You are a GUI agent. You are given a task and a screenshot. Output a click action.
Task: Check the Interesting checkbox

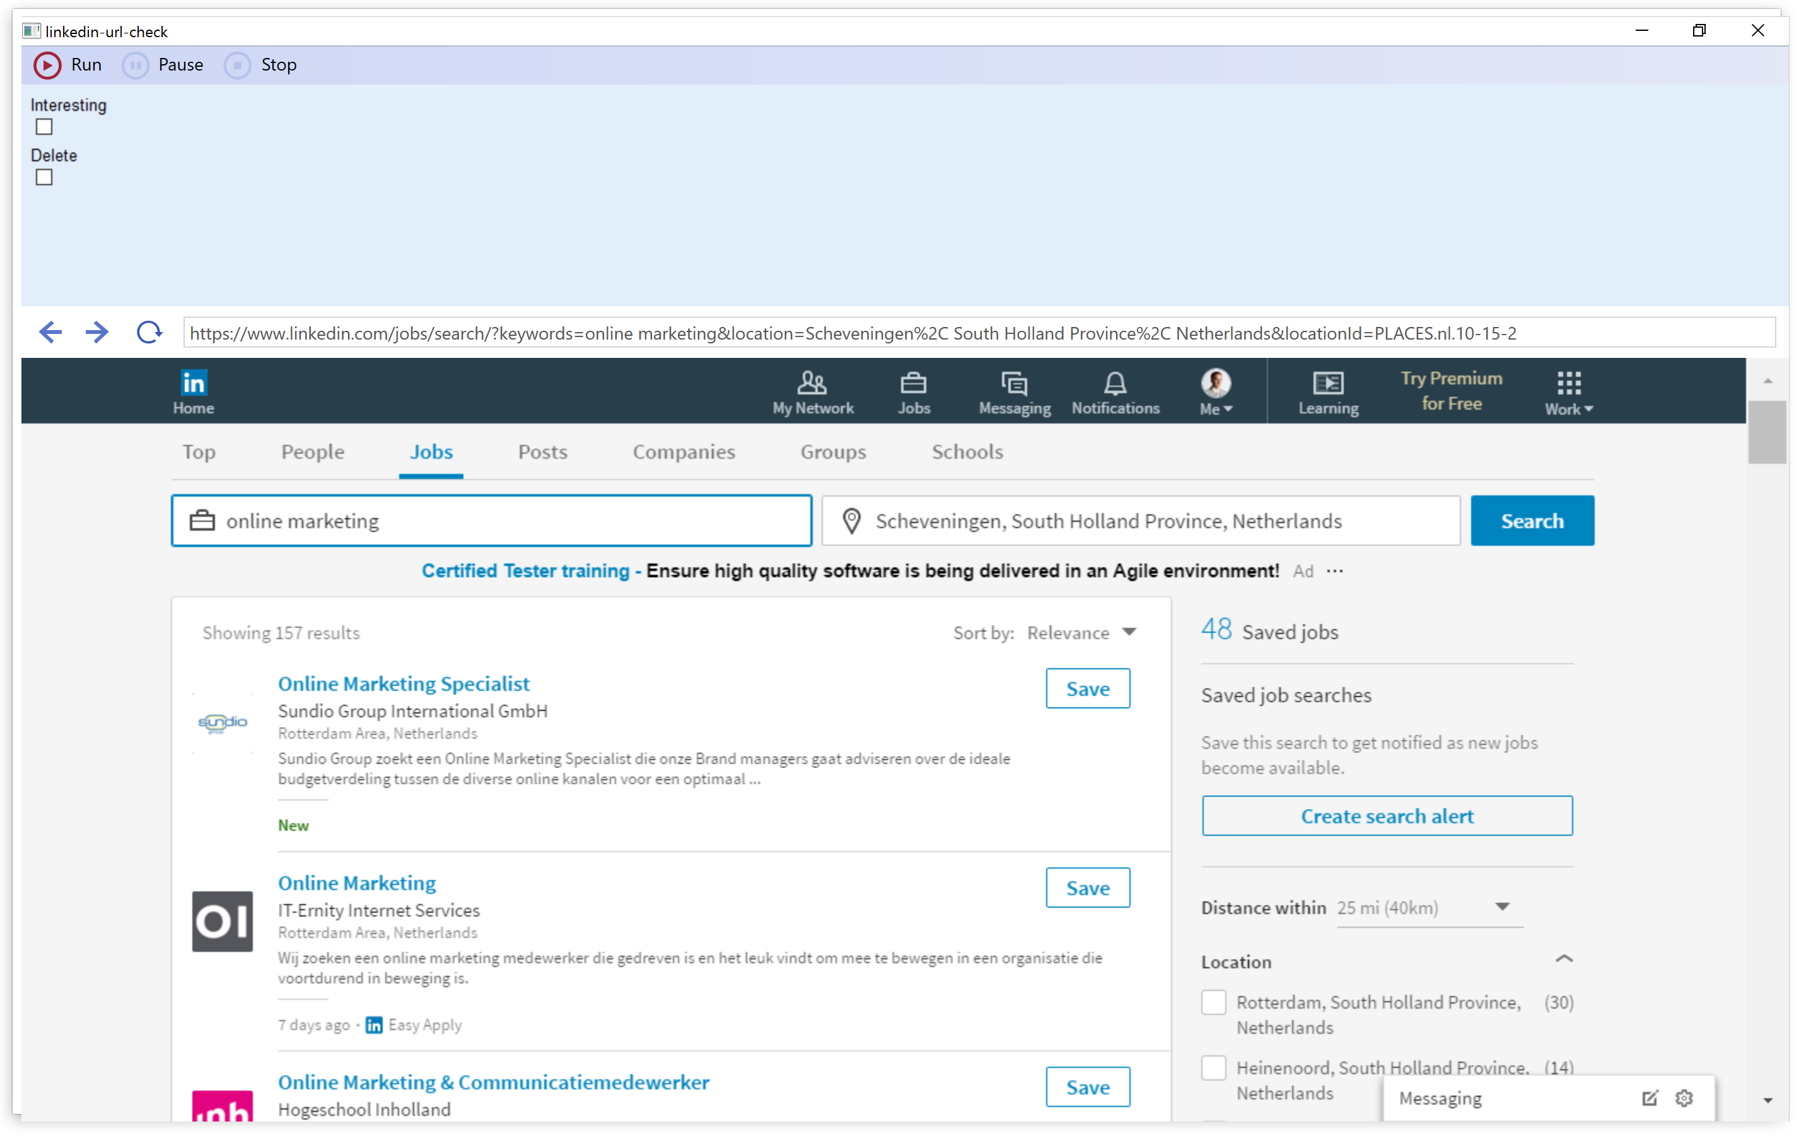[44, 128]
